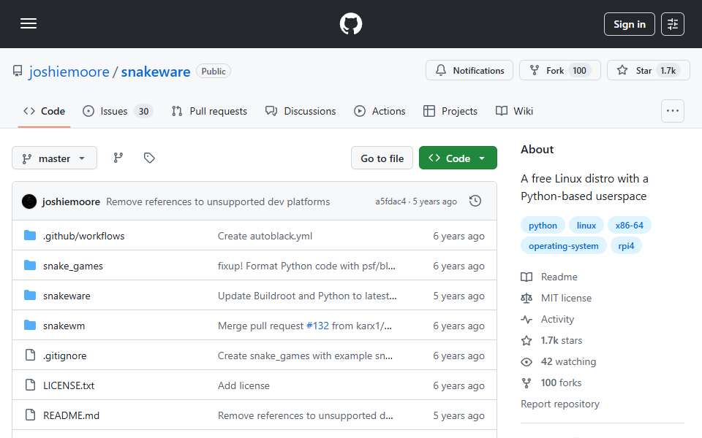702x438 pixels.
Task: Click the snakewm folder icon
Action: pos(30,325)
